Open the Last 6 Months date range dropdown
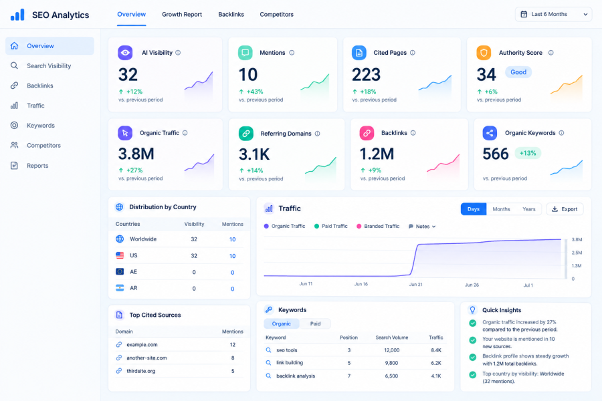The width and height of the screenshot is (602, 401). tap(553, 14)
